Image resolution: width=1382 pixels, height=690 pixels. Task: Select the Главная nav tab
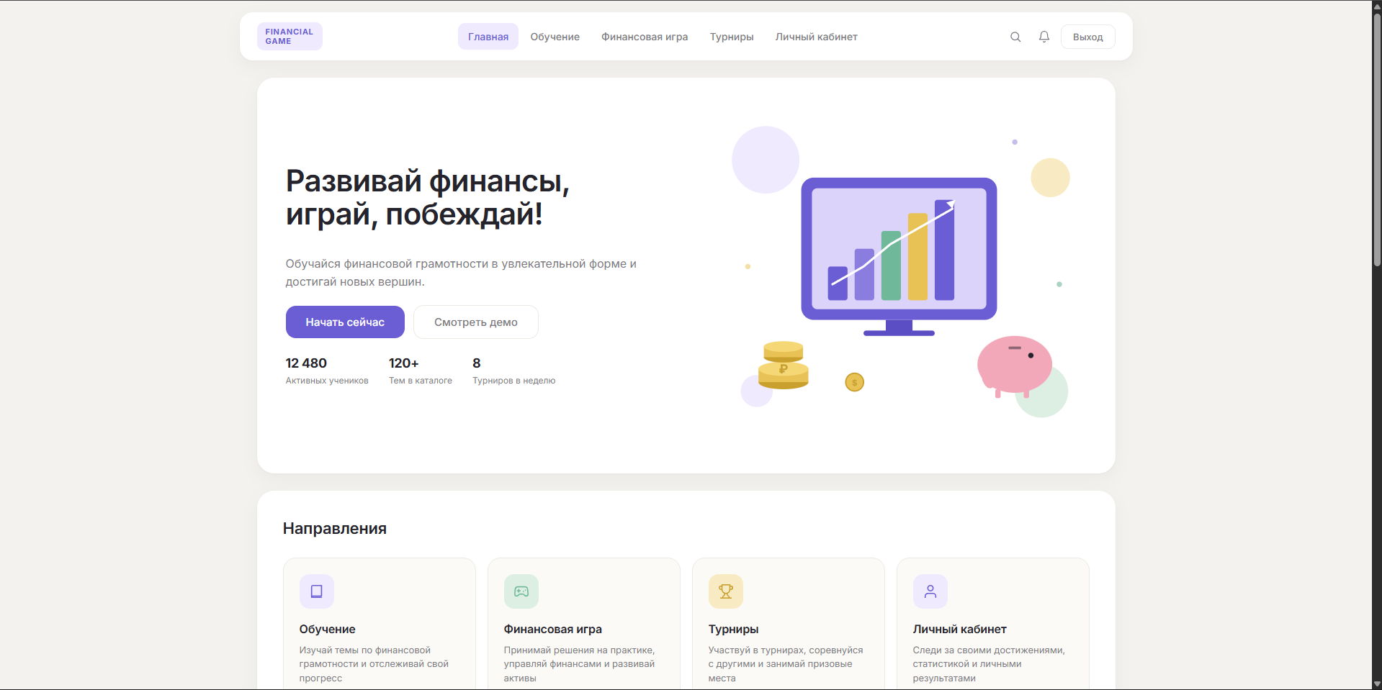[488, 37]
